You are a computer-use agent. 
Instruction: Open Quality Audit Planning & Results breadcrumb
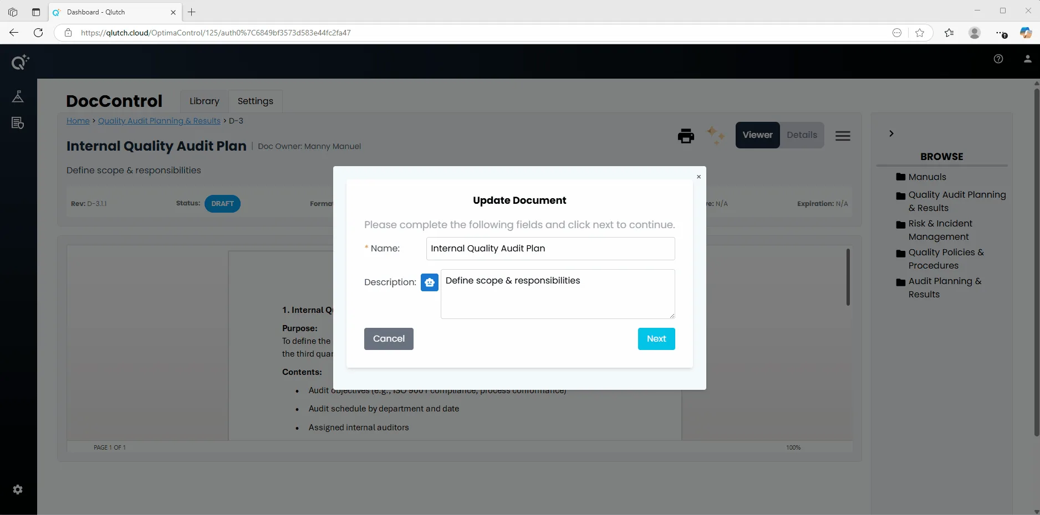(x=159, y=121)
